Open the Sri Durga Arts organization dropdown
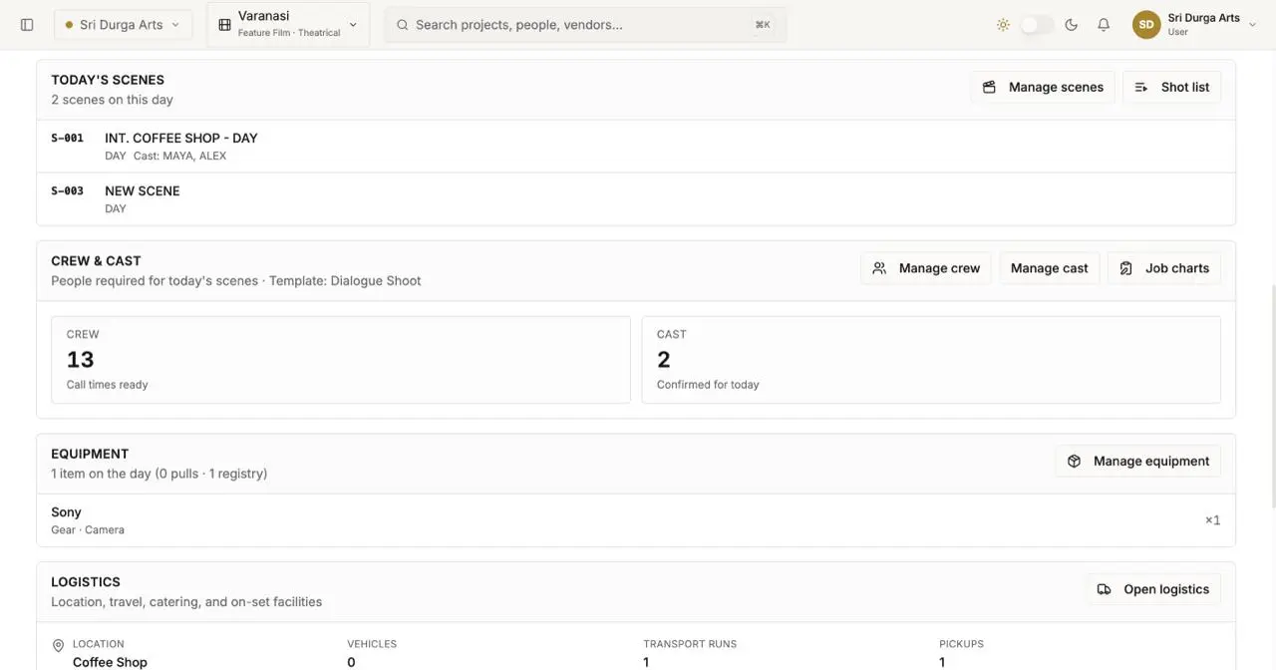 124,25
